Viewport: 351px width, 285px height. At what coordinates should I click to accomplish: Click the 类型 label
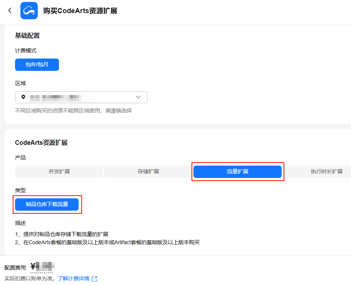(x=20, y=190)
